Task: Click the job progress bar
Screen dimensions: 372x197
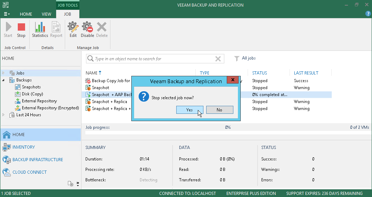Action: pyautogui.click(x=227, y=133)
